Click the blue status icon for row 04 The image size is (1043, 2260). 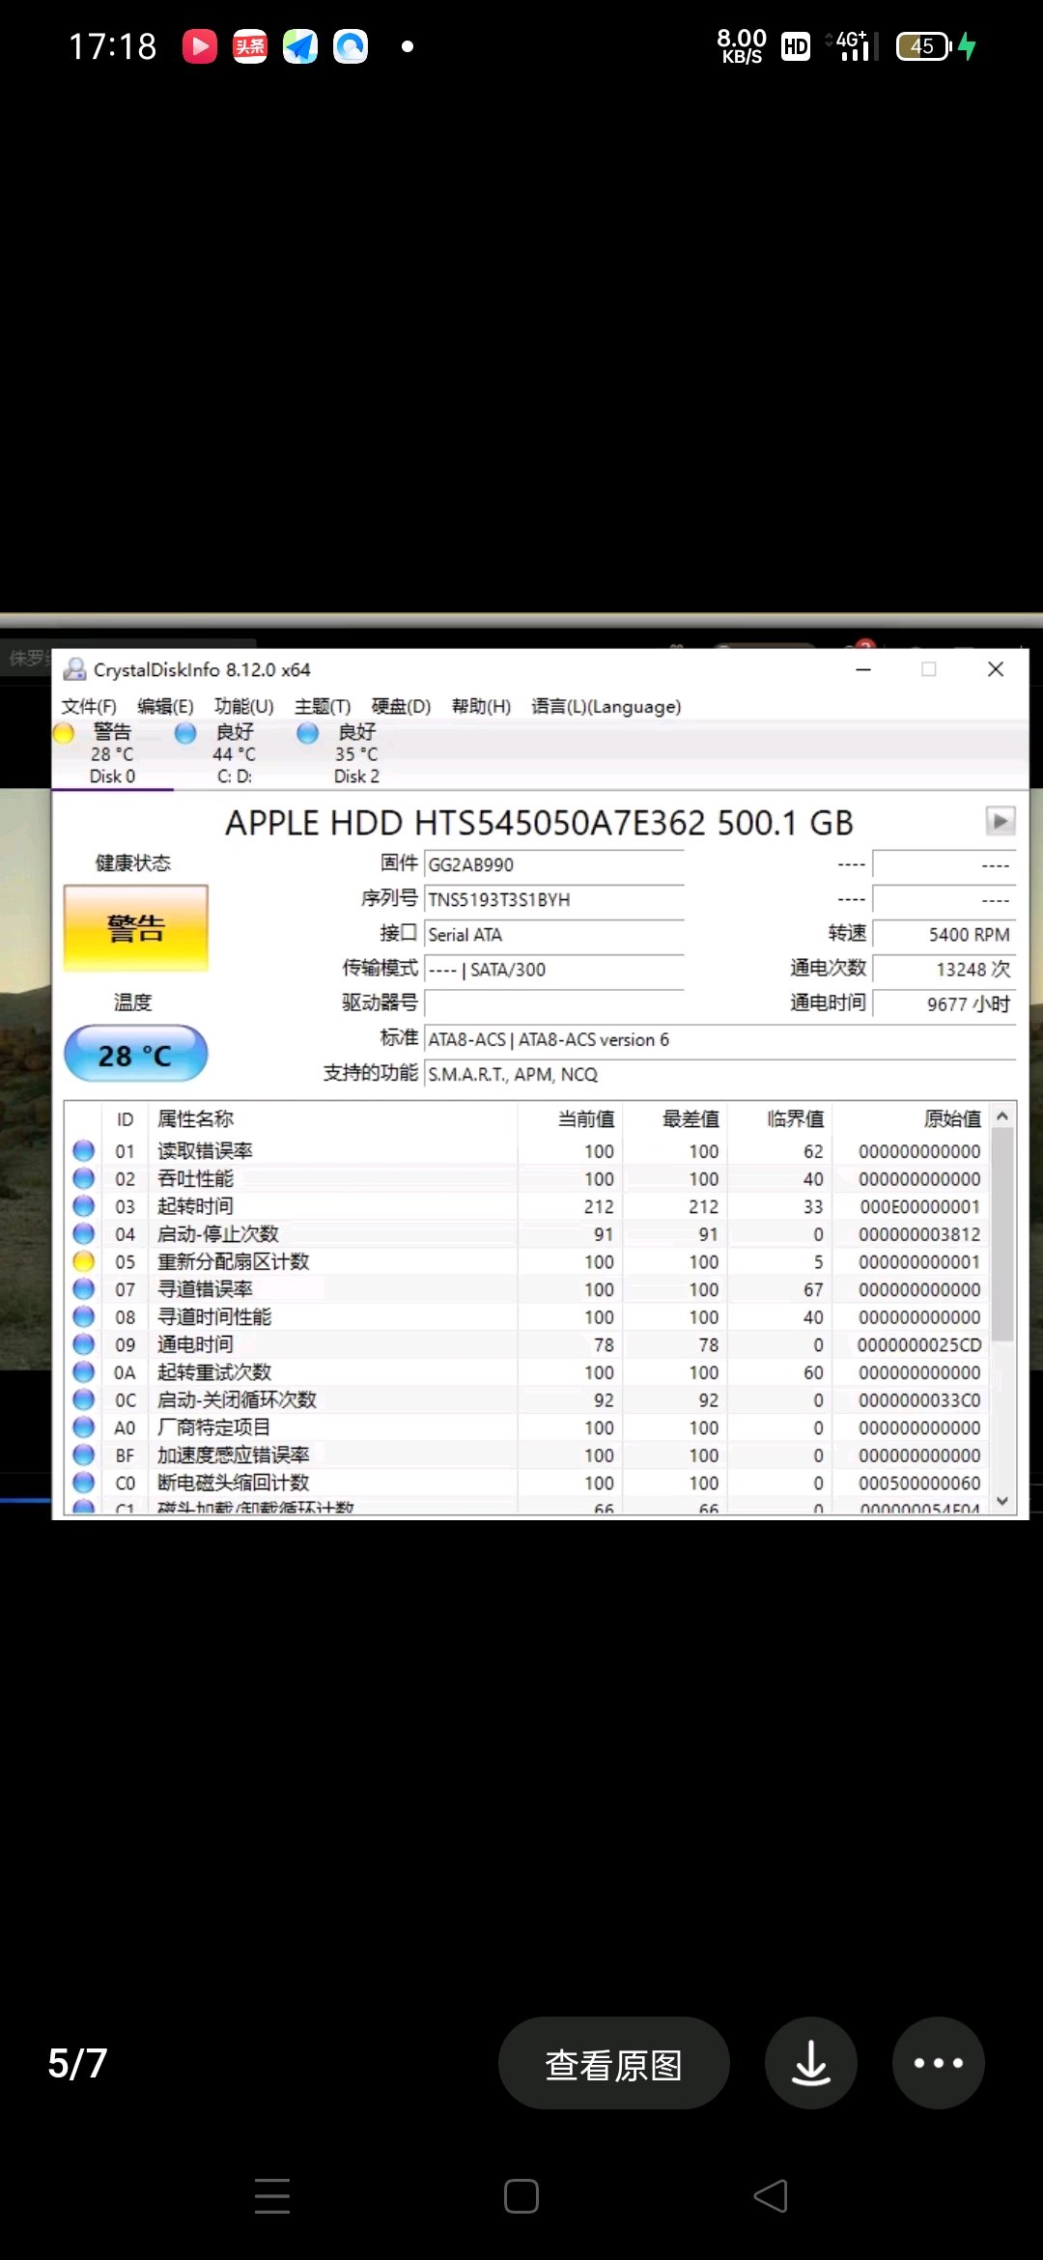84,1234
